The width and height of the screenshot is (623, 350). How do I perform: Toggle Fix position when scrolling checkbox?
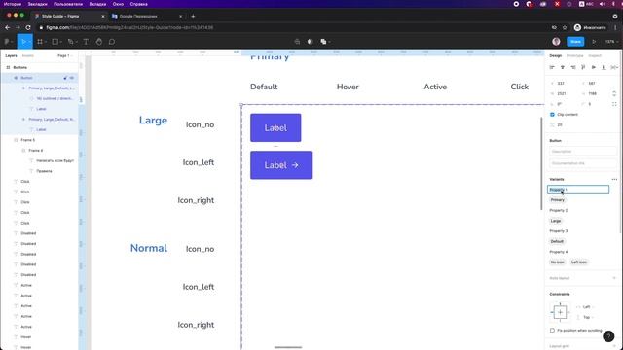[552, 331]
